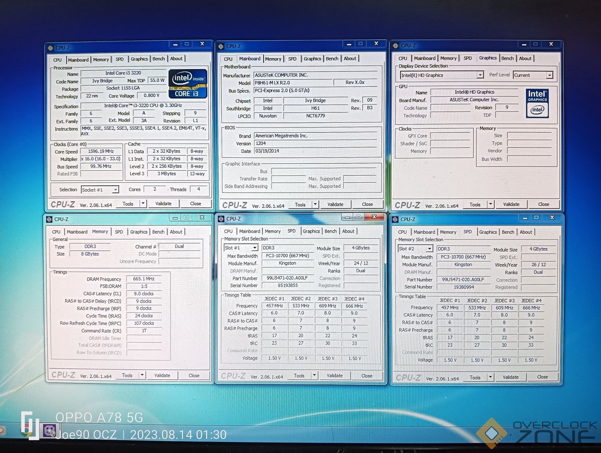This screenshot has height=453, width=601.
Task: Click Validate in the Slot #2 window
Action: [x=511, y=377]
